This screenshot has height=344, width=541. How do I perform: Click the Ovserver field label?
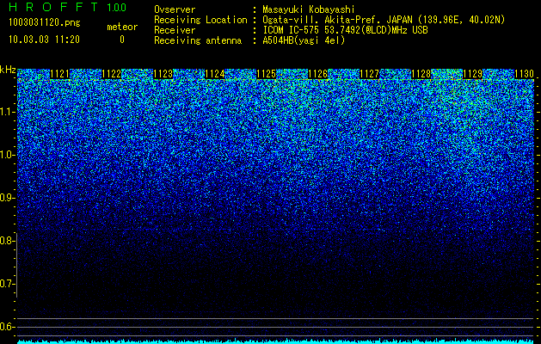coord(175,9)
